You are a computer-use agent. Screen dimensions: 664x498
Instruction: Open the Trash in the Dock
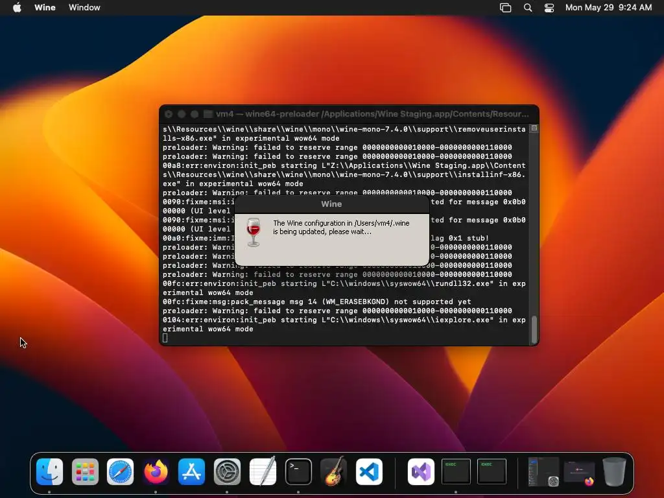point(615,471)
